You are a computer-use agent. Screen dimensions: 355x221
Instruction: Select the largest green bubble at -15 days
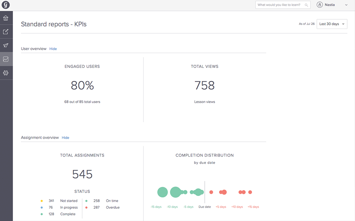162,192
